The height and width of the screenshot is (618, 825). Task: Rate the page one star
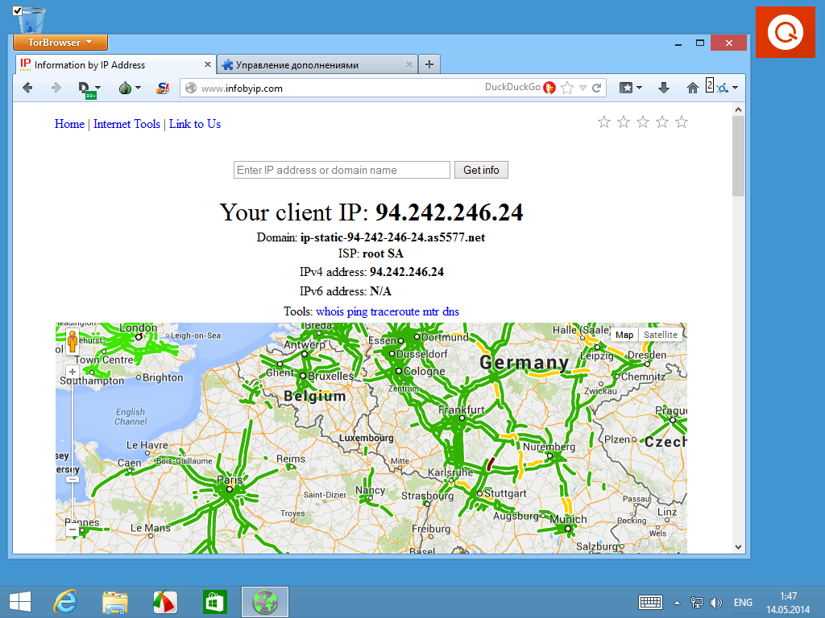[604, 122]
